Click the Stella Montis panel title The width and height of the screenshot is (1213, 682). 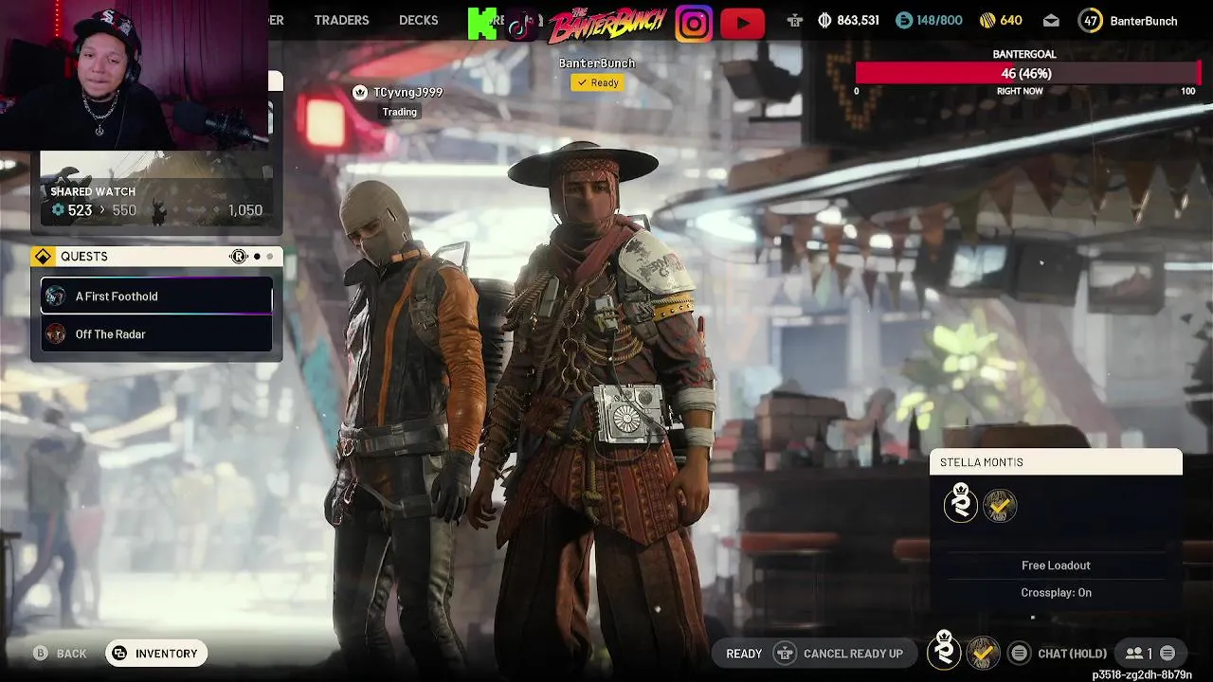pos(982,462)
